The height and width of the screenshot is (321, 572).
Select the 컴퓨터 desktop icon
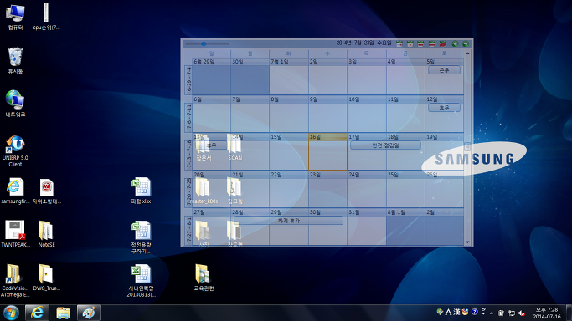click(15, 18)
